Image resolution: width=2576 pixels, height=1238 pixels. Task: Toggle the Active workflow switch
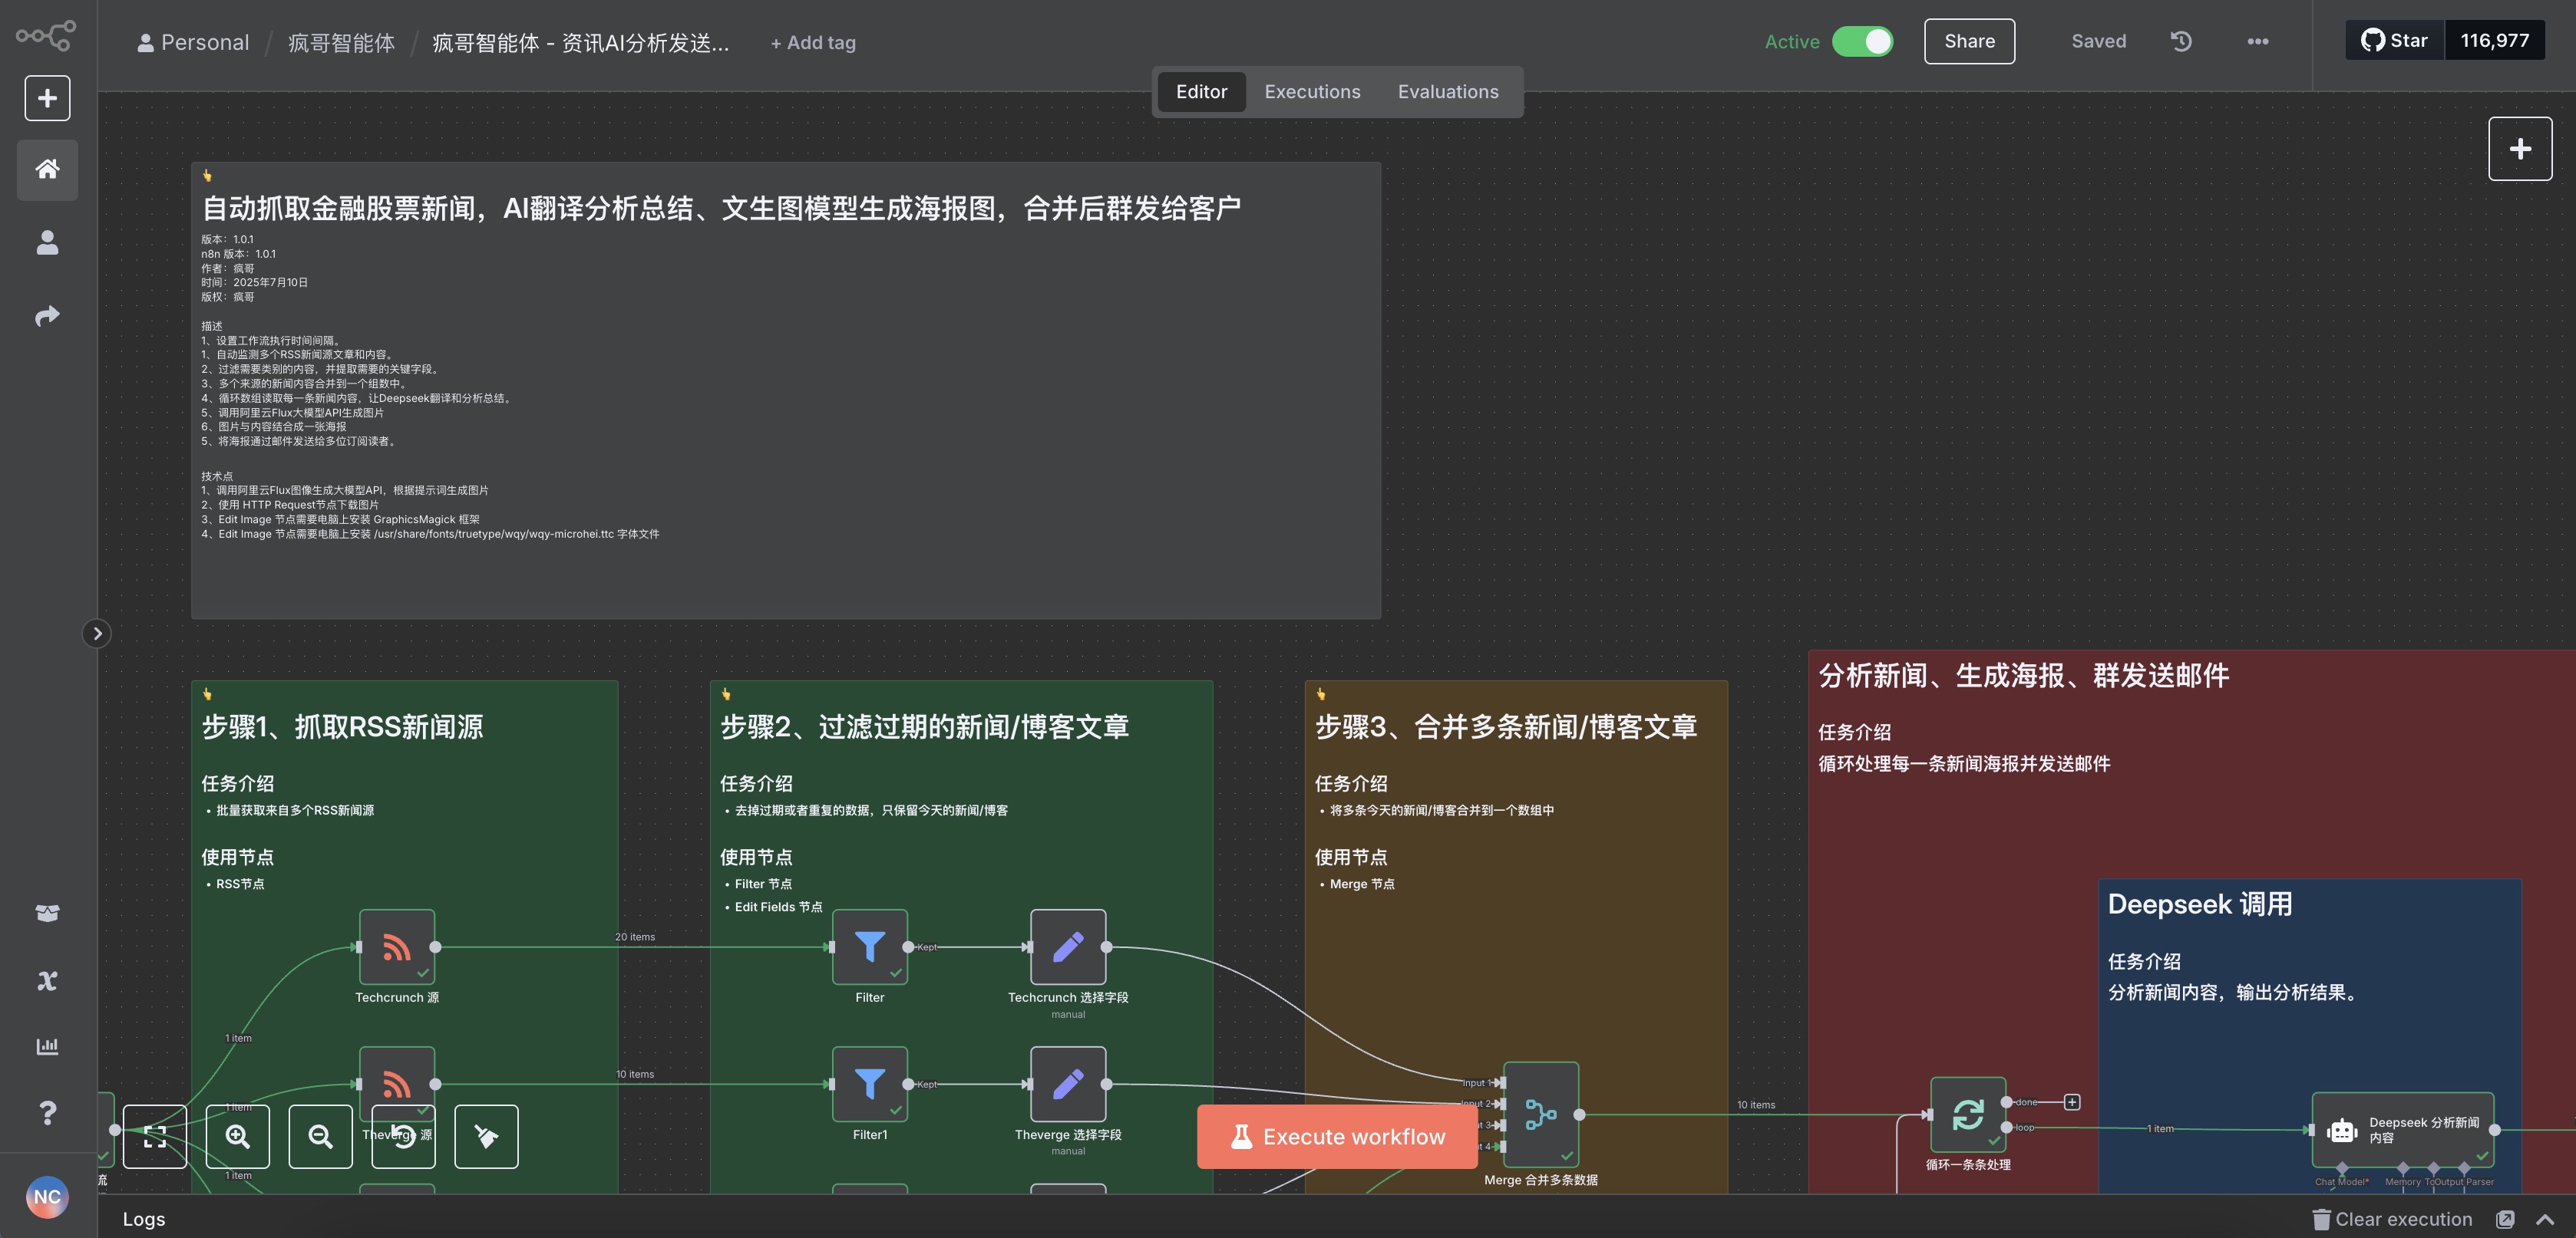pyautogui.click(x=1862, y=41)
